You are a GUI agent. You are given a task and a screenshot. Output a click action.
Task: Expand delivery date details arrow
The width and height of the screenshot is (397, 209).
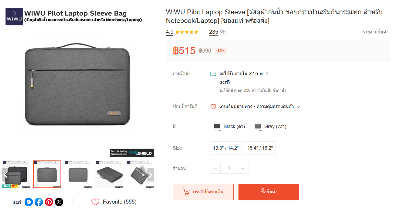(x=267, y=74)
